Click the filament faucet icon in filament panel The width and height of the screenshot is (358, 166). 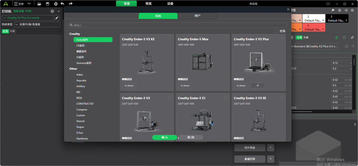click(x=333, y=10)
